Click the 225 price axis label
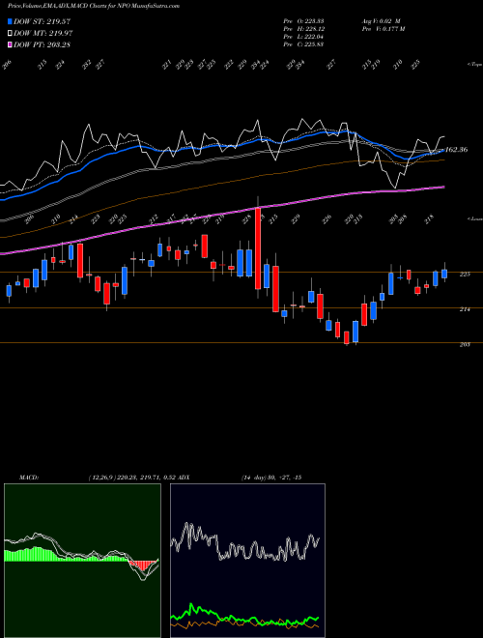 tap(465, 275)
